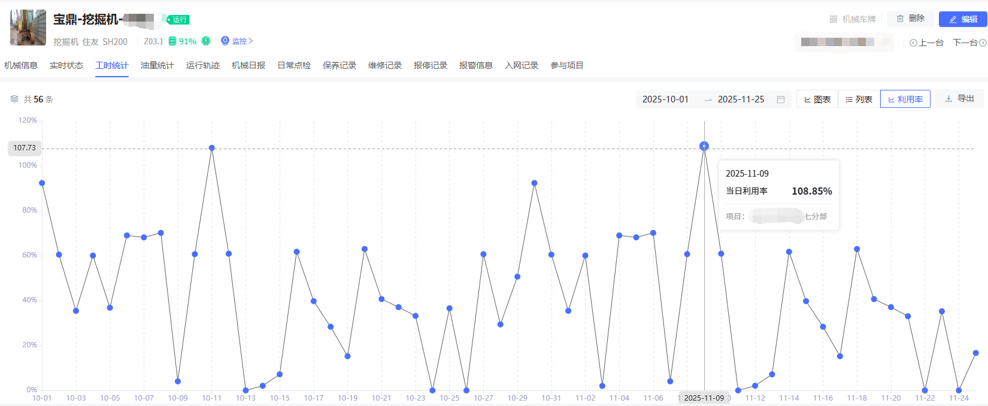Click the Z03.1 code text

point(154,41)
